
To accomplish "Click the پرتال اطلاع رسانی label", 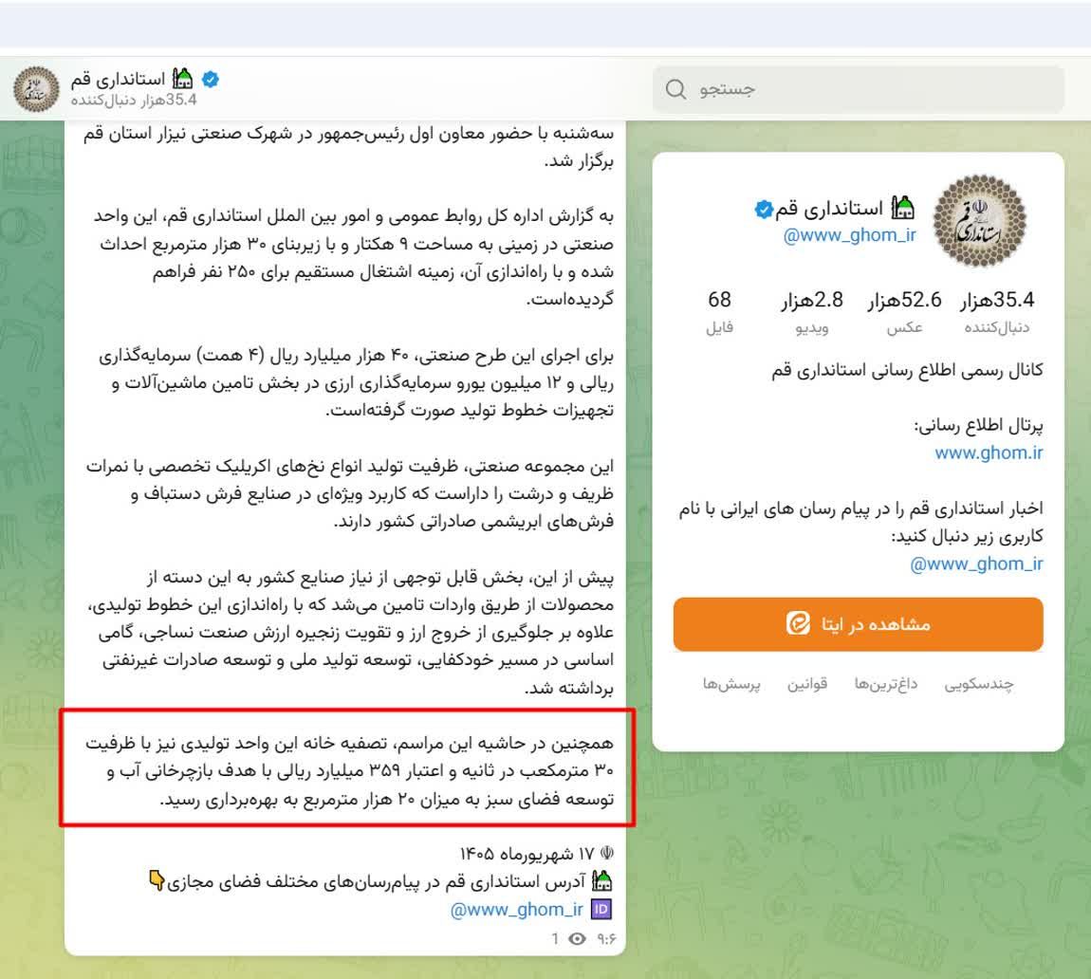I will coord(978,425).
